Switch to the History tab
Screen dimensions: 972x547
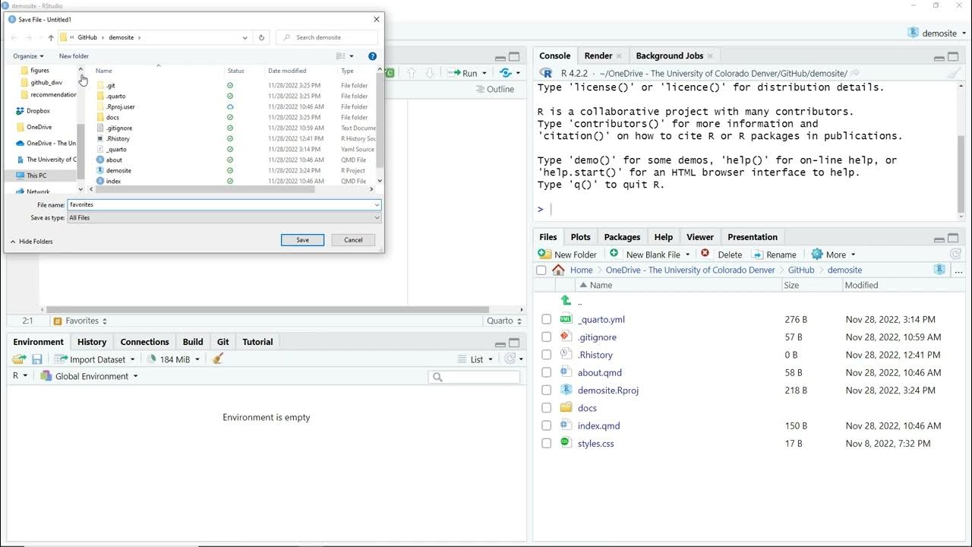point(92,342)
